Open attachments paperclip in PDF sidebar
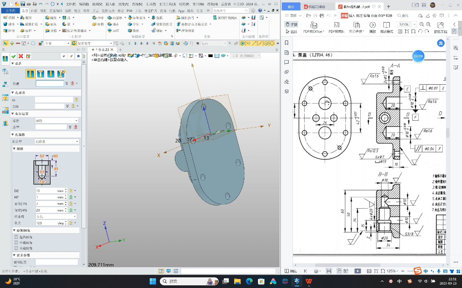462x288 pixels. pos(287,72)
